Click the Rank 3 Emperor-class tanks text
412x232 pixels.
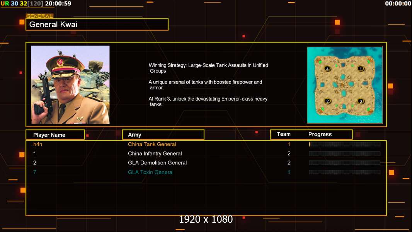pos(208,102)
